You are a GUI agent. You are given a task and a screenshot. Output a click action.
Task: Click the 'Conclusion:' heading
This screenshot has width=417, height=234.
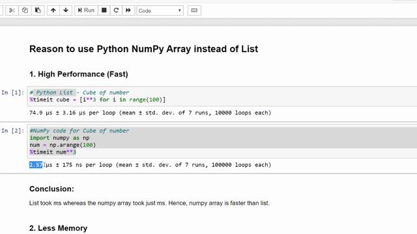(x=51, y=189)
